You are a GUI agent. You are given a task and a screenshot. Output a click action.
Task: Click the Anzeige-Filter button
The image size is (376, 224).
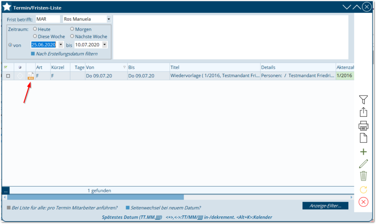coord(325,206)
